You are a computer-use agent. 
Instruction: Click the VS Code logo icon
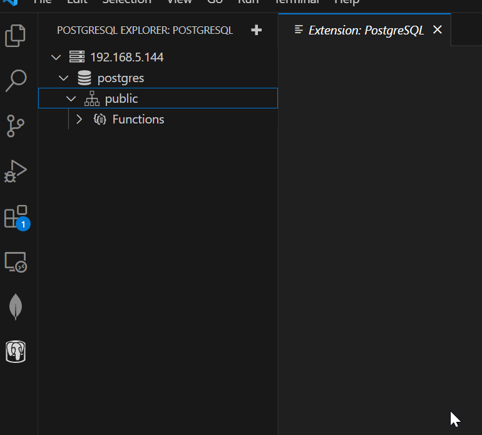coord(10,3)
